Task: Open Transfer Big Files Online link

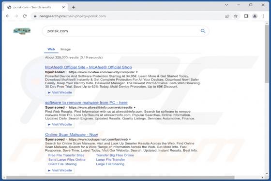Action: (x=115, y=155)
